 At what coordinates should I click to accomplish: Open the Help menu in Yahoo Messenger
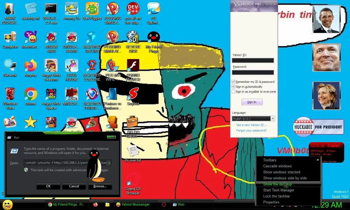(255, 9)
